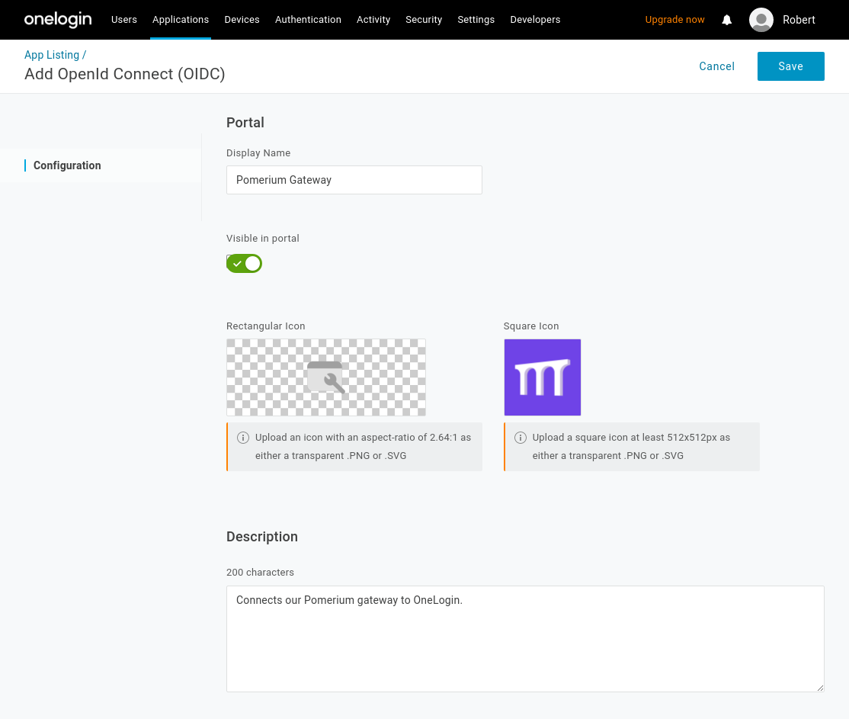Switch to the Users section

(x=124, y=20)
